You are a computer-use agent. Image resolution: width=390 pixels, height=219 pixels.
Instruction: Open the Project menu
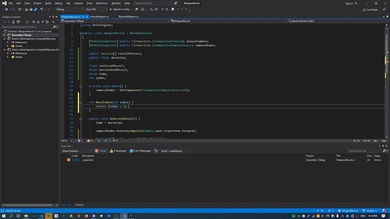[38, 3]
